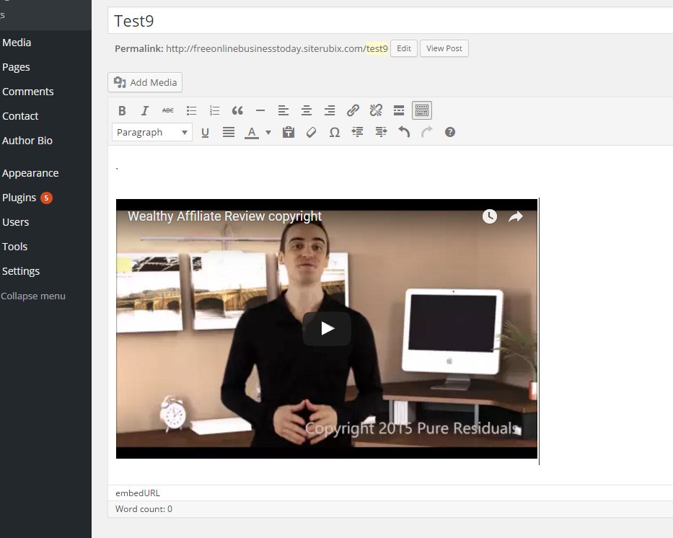Click video title Wealthy Affiliate Review copyright
The image size is (673, 538).
pos(224,216)
